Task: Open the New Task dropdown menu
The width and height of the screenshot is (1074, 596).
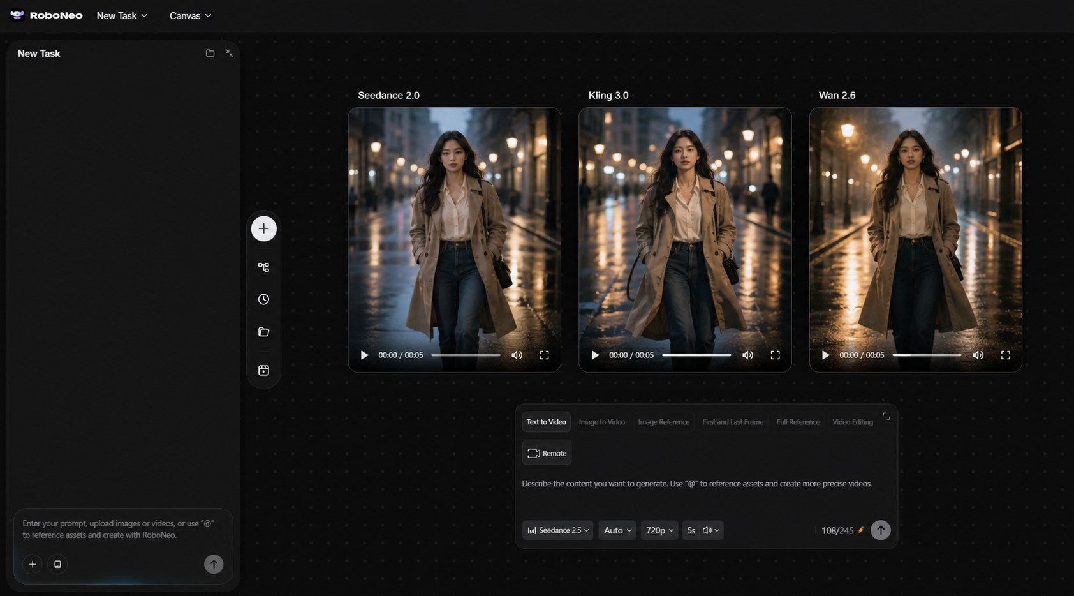Action: pos(122,15)
